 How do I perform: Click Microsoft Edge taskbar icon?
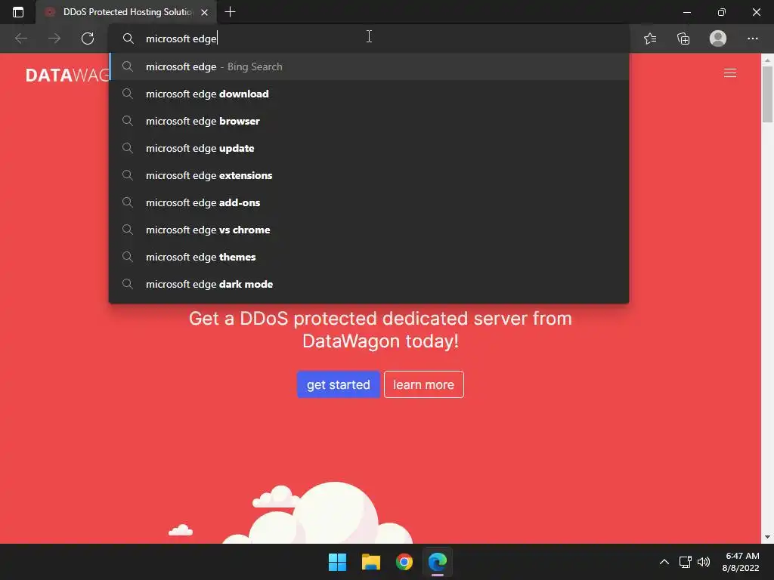coord(438,562)
